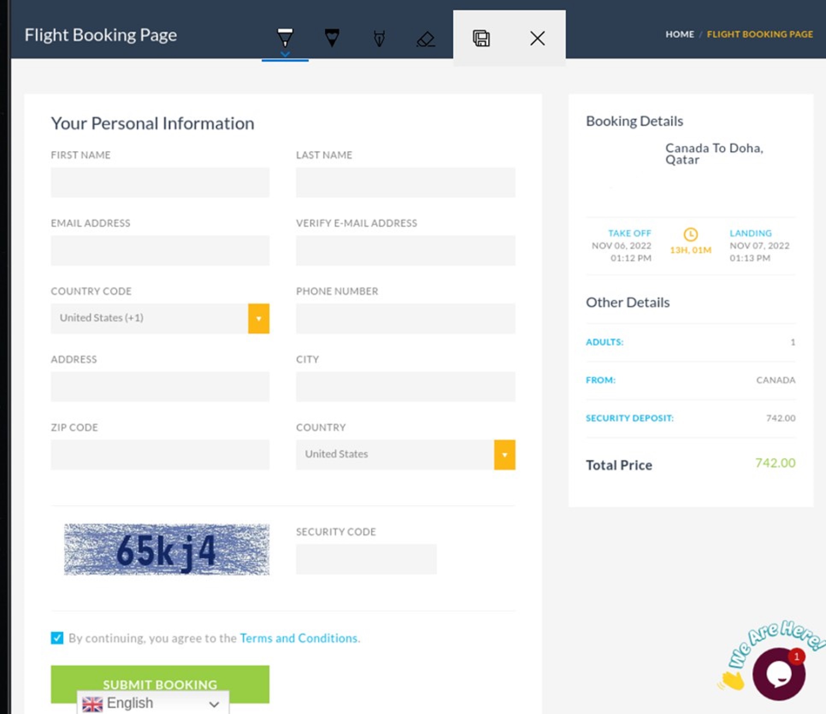Select the eraser tool

[x=425, y=39]
